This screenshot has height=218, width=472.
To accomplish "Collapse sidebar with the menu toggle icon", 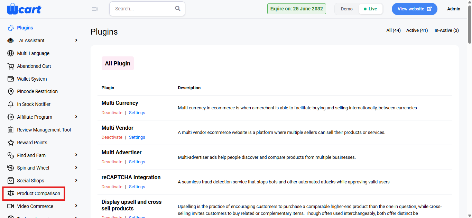I will coord(95,9).
